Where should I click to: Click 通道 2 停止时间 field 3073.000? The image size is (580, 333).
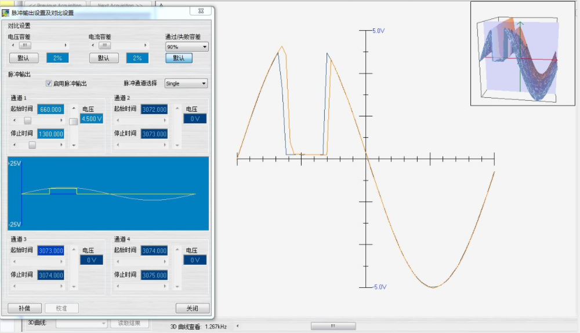coord(154,134)
